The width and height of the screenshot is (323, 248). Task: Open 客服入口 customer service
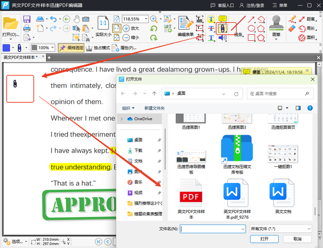[222, 6]
